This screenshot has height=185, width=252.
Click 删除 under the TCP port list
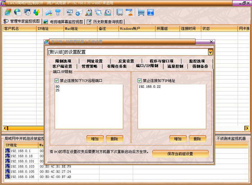(114, 139)
